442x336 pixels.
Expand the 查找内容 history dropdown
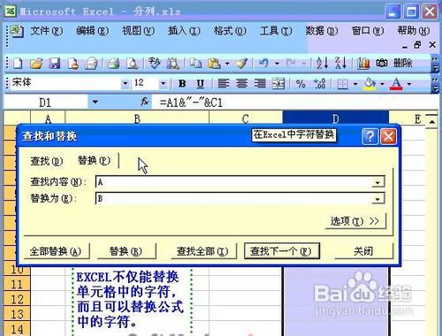377,182
